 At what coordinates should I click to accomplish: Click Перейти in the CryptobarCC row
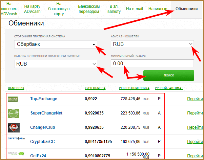coord(195,142)
